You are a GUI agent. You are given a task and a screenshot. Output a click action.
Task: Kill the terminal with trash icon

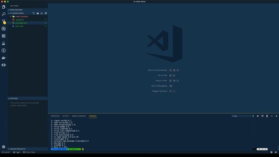[x=267, y=116]
